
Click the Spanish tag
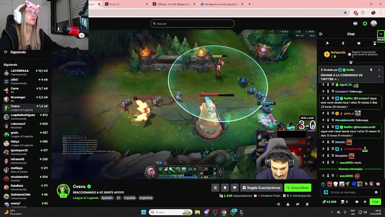(107, 198)
